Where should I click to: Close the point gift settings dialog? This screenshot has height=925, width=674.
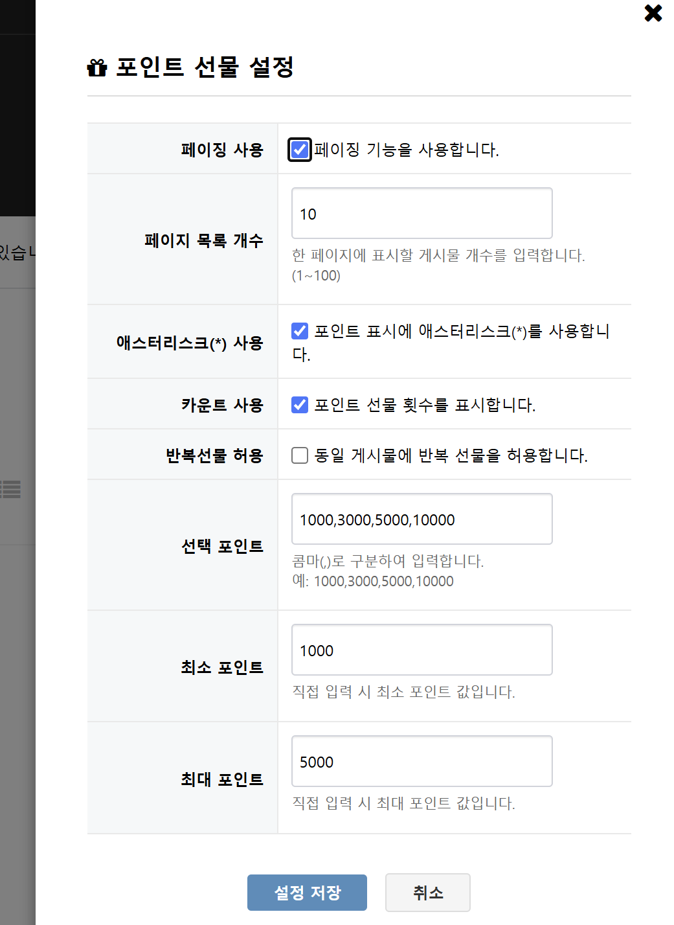pos(653,13)
